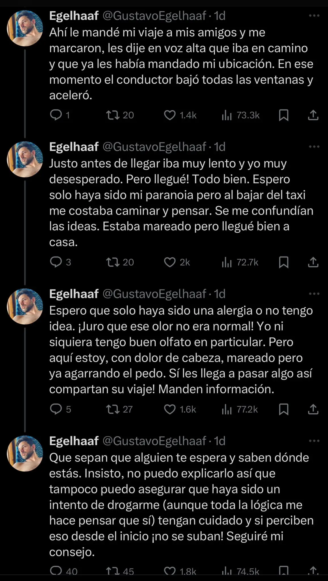
Task: Open more options on "Espero que solo" tweet
Action: point(314,294)
